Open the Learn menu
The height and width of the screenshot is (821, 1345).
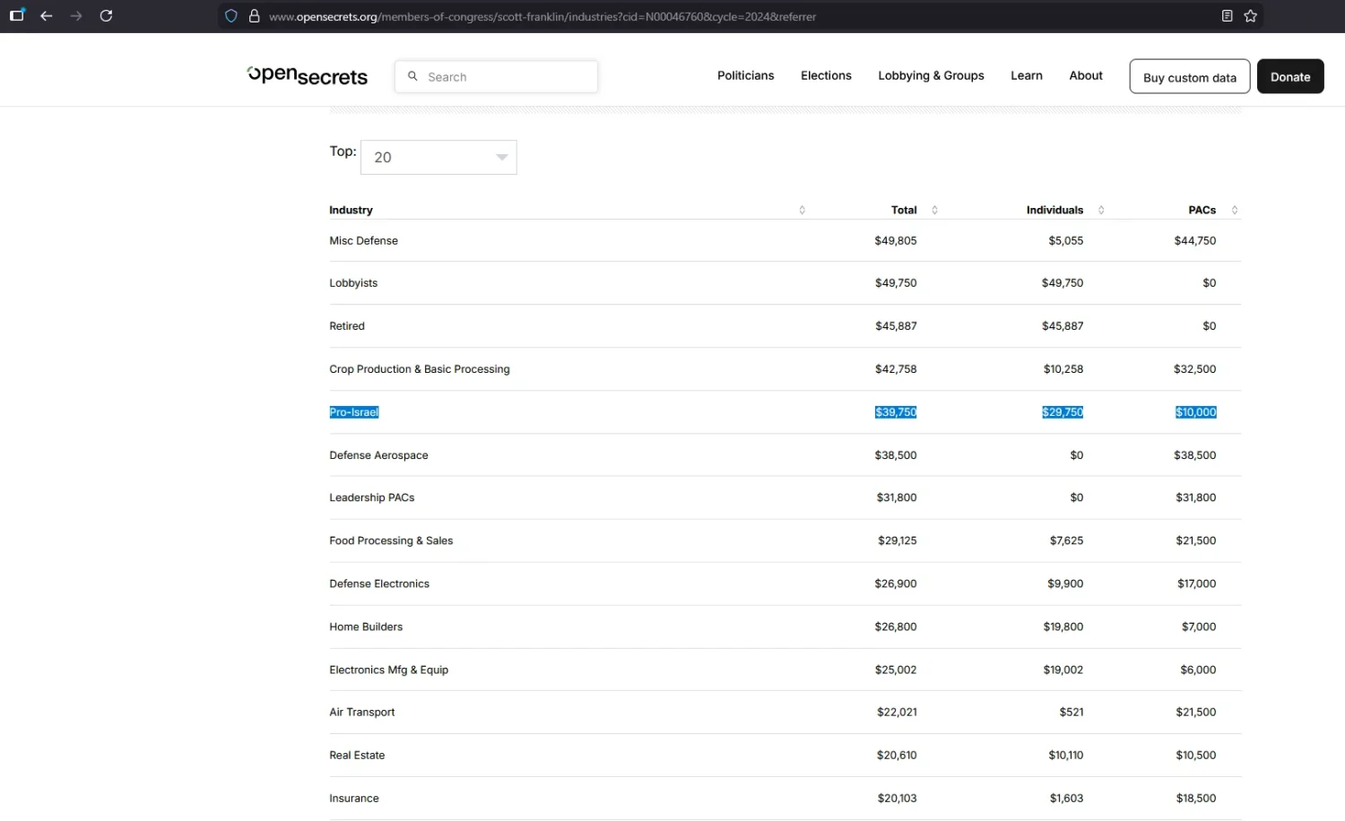point(1027,75)
